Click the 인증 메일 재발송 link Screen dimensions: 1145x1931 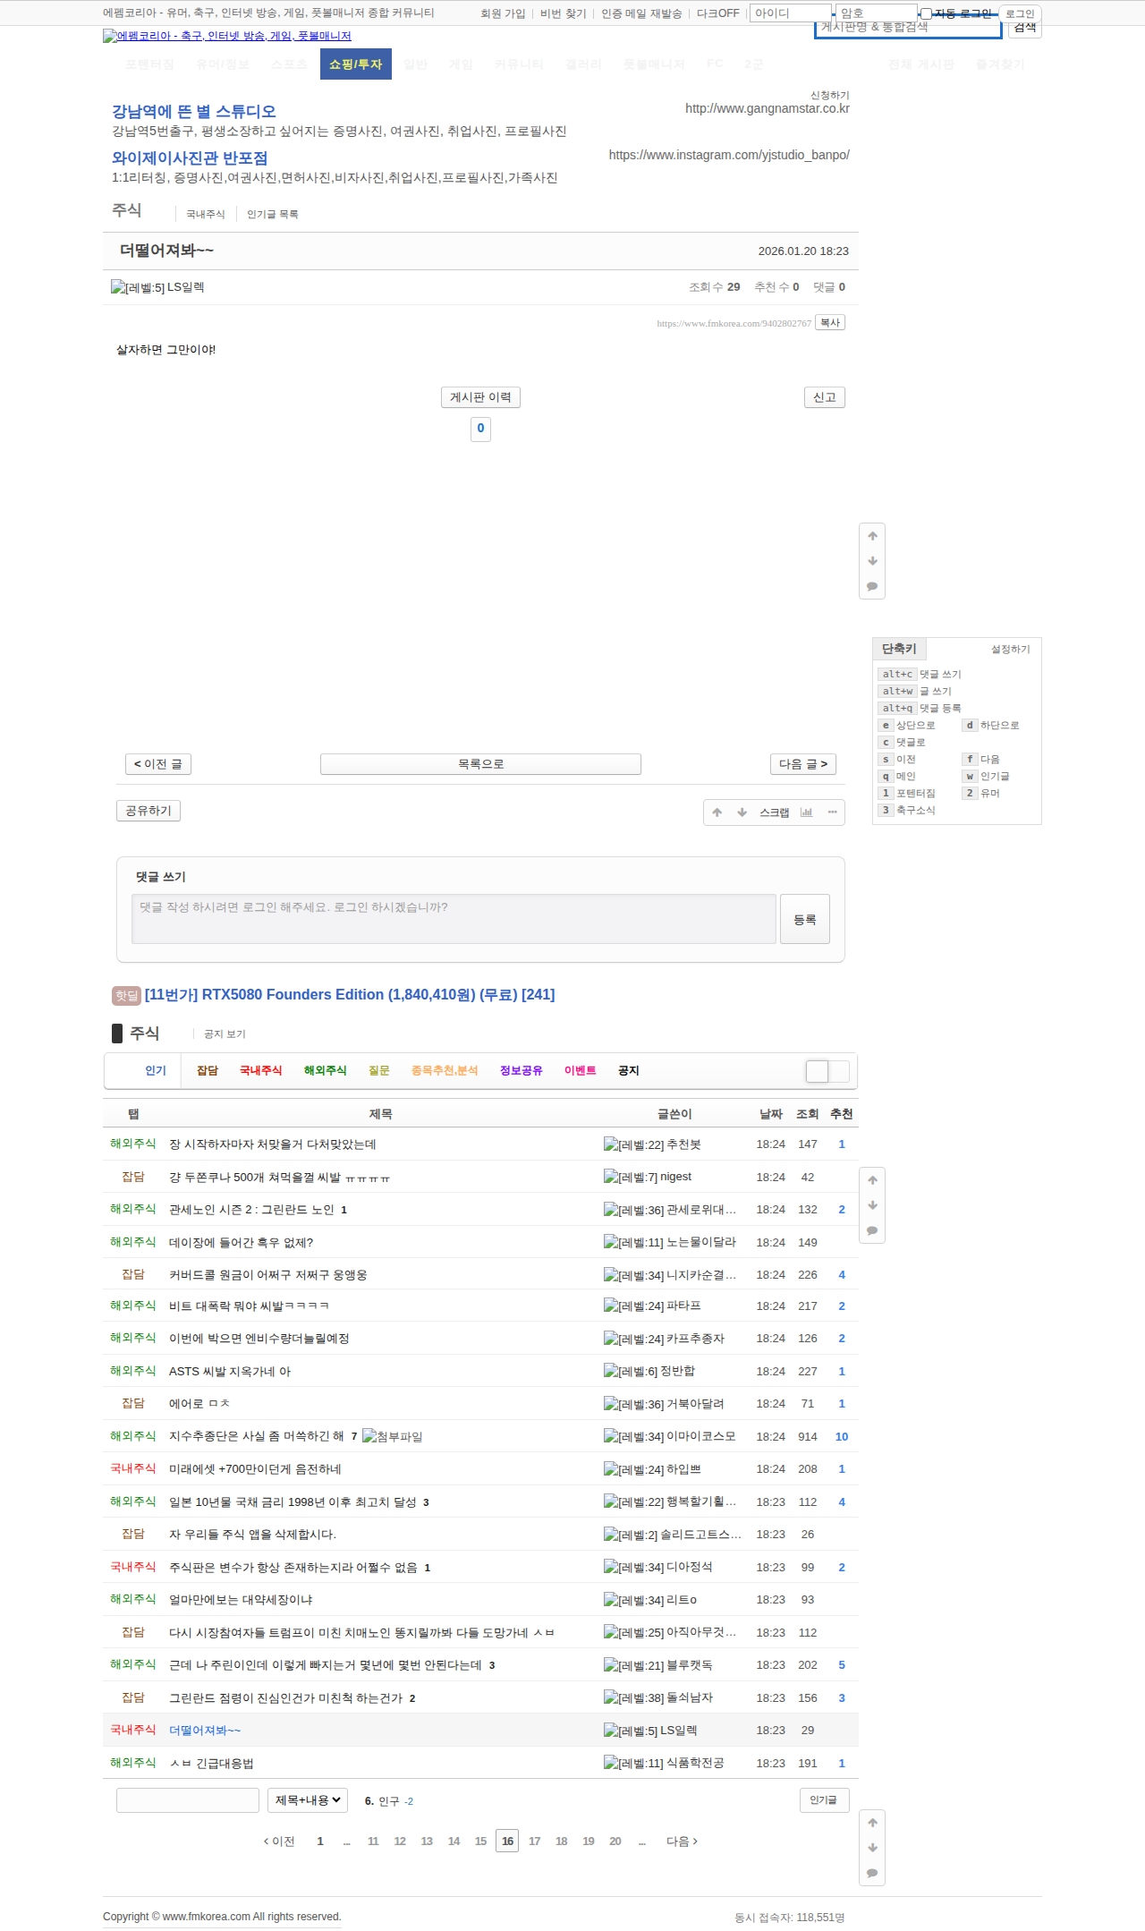(x=641, y=13)
